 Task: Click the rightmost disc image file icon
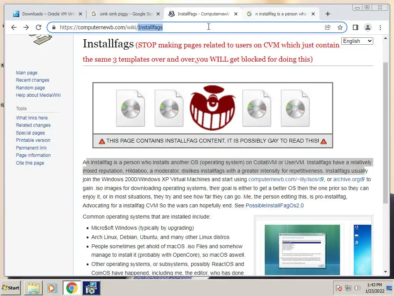pos(295,108)
